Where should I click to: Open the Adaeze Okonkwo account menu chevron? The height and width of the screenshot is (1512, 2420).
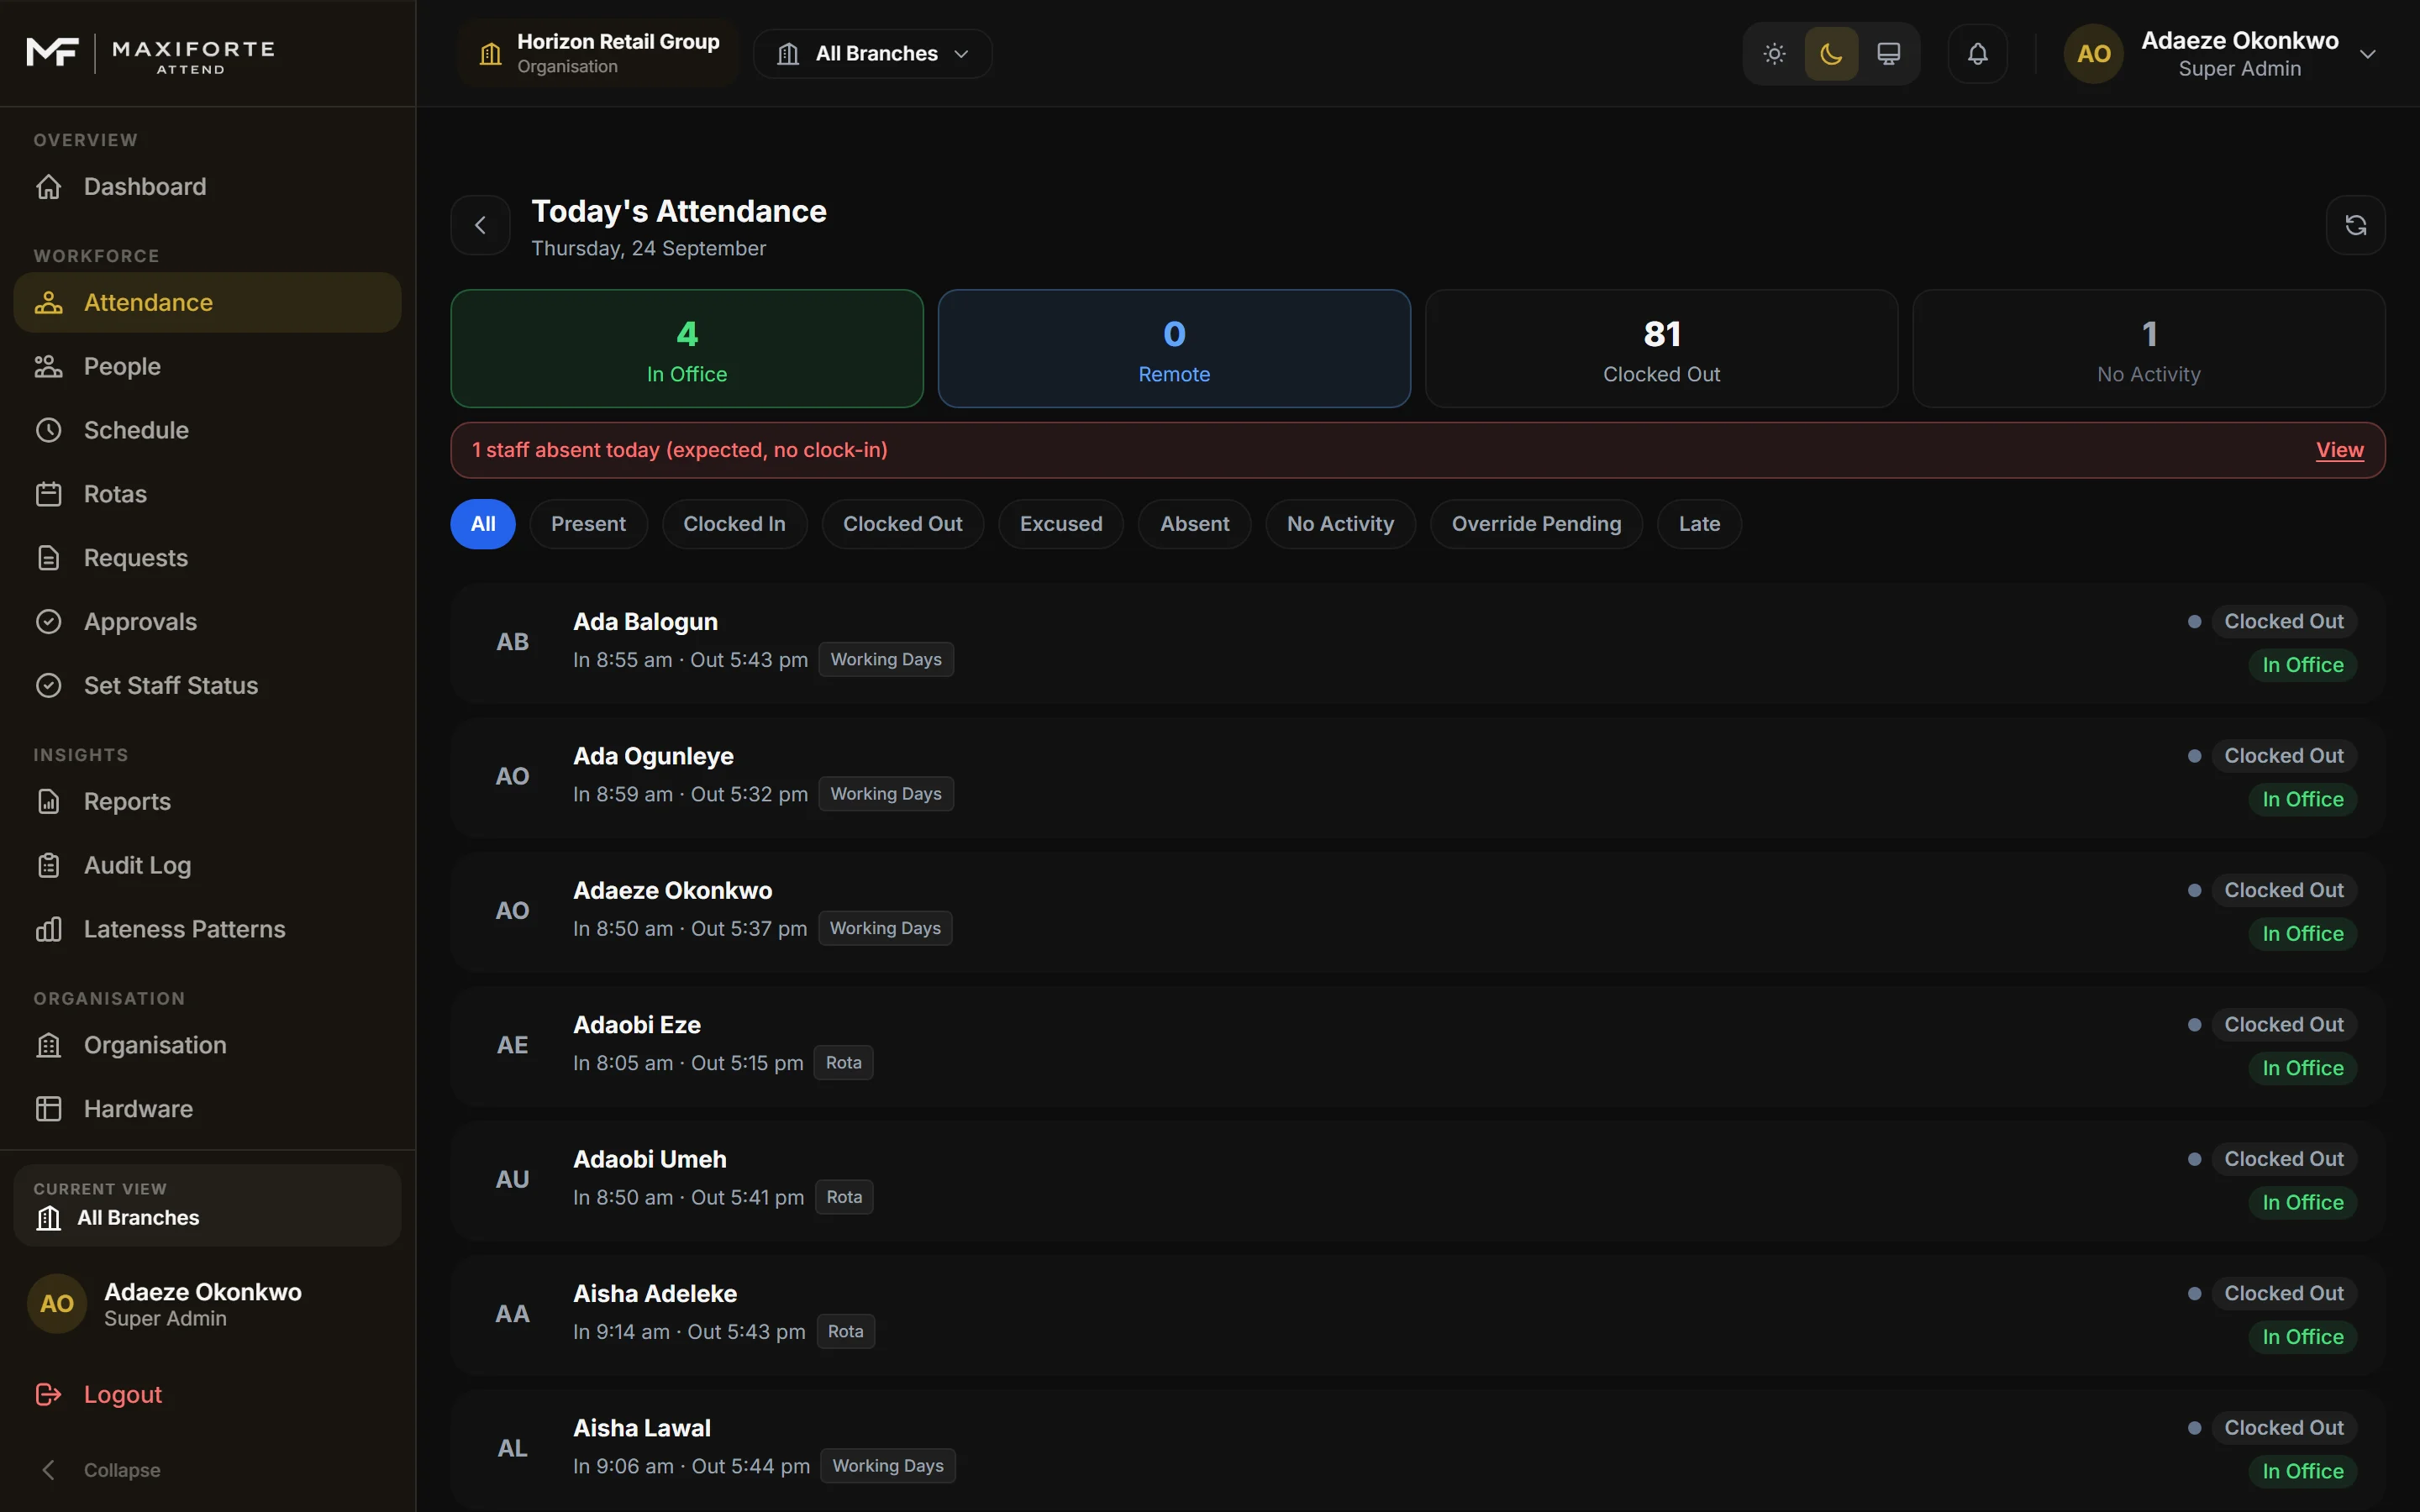pos(2367,54)
